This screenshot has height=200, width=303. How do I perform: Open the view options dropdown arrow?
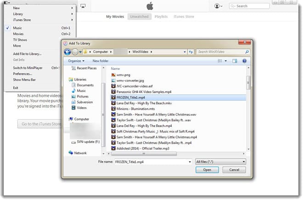point(225,61)
